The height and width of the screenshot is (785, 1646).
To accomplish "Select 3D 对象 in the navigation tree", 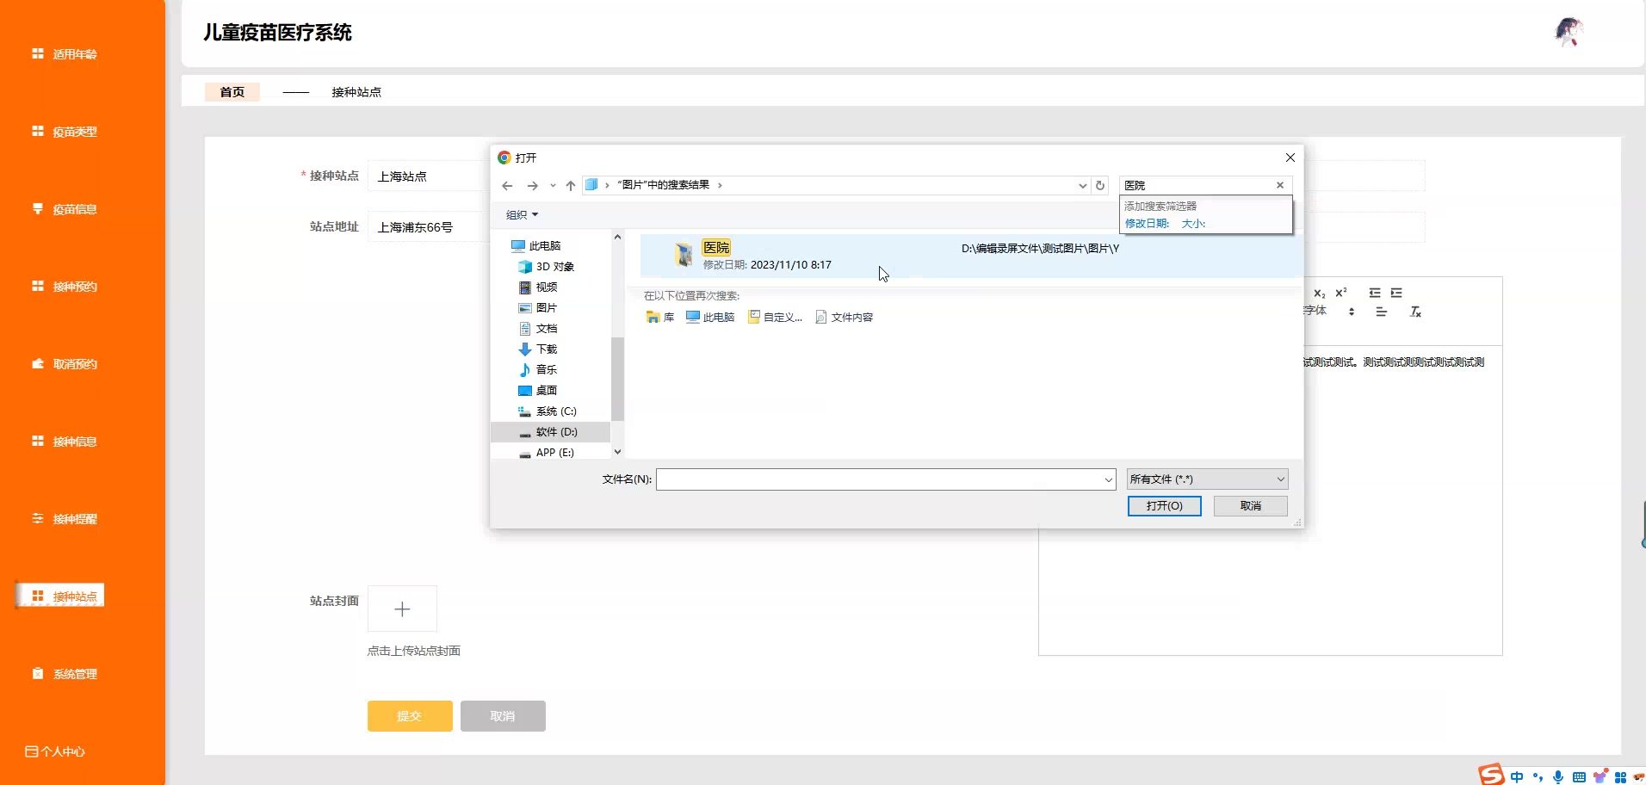I will (547, 267).
